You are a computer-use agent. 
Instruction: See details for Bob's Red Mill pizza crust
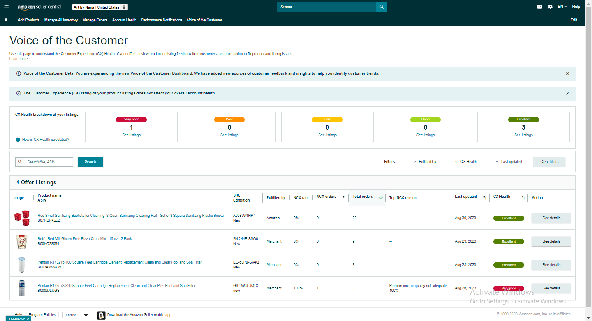551,241
